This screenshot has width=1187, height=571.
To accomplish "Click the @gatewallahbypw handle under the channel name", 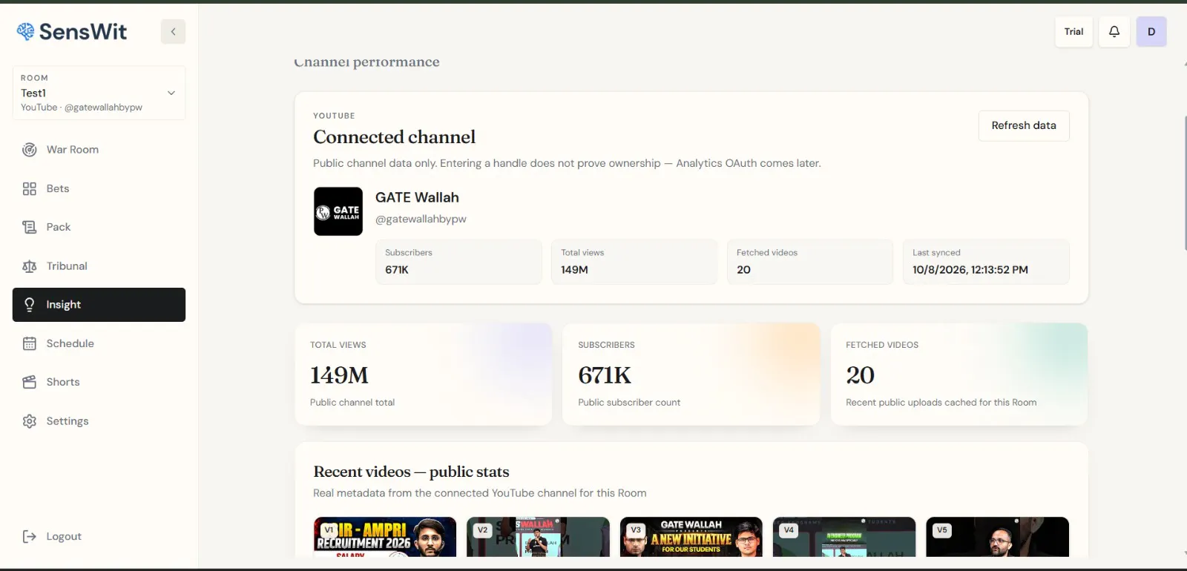I will (x=421, y=219).
